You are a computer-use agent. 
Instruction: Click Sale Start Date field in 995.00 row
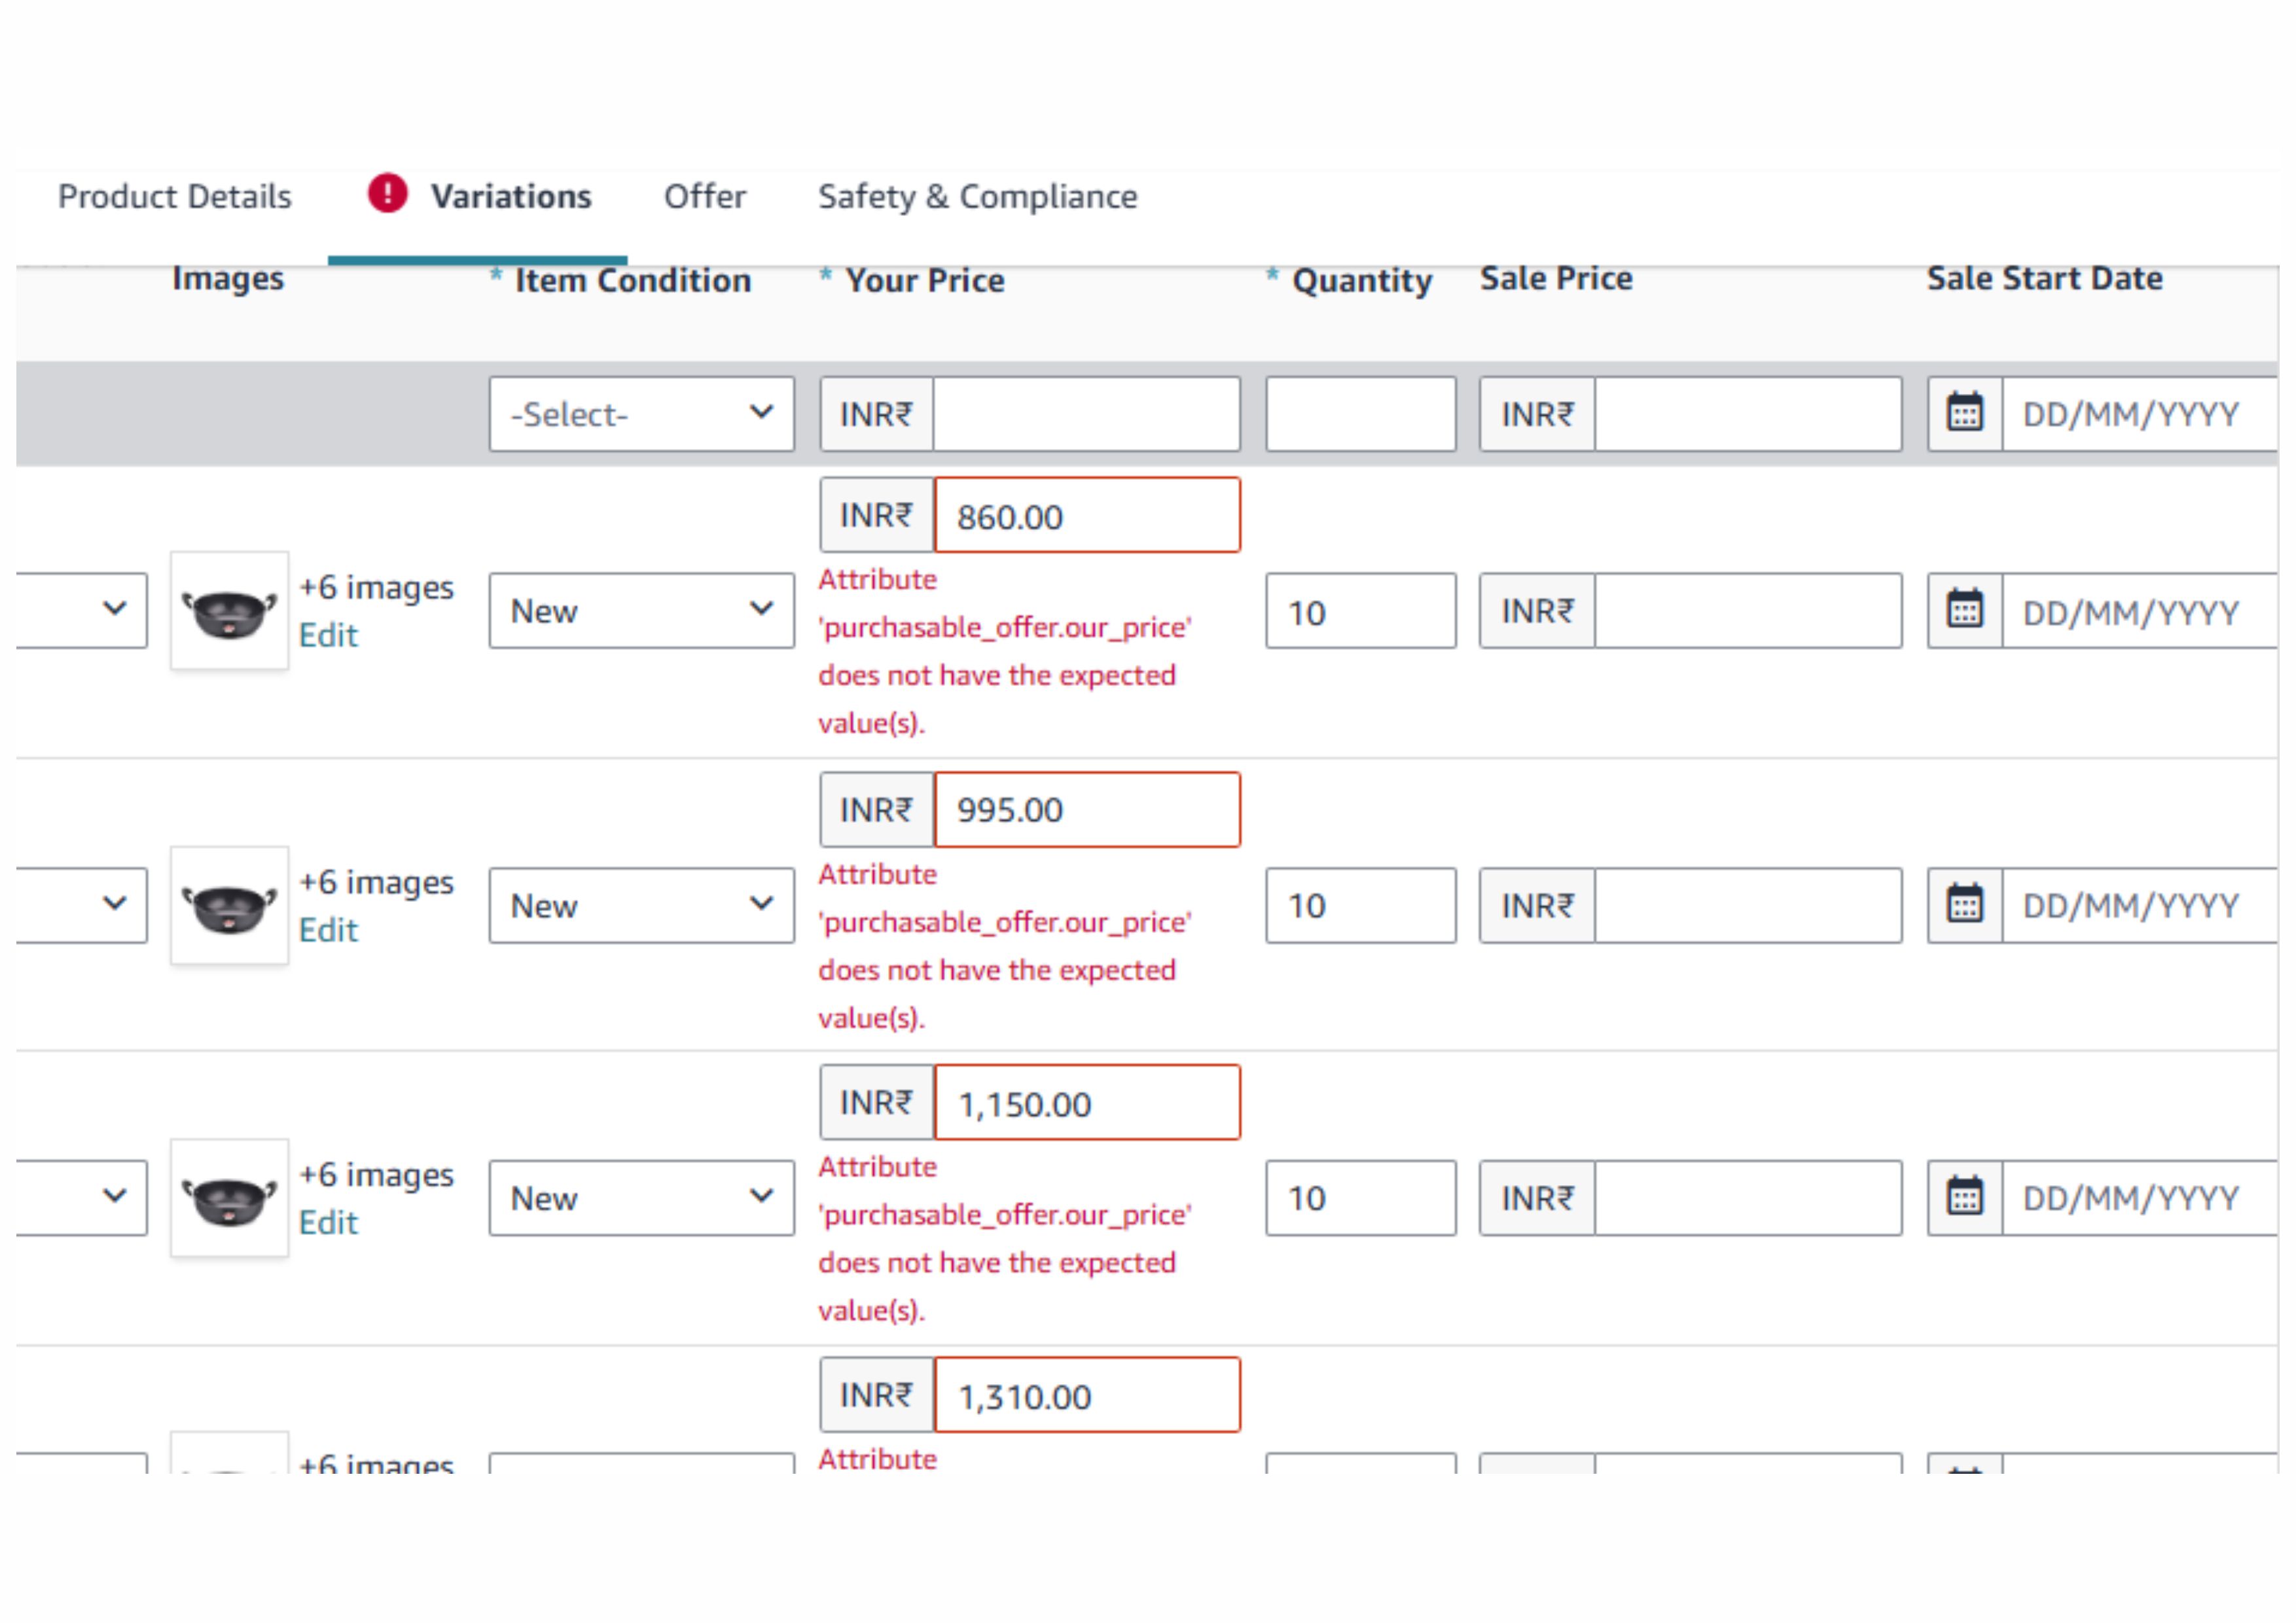[2140, 906]
